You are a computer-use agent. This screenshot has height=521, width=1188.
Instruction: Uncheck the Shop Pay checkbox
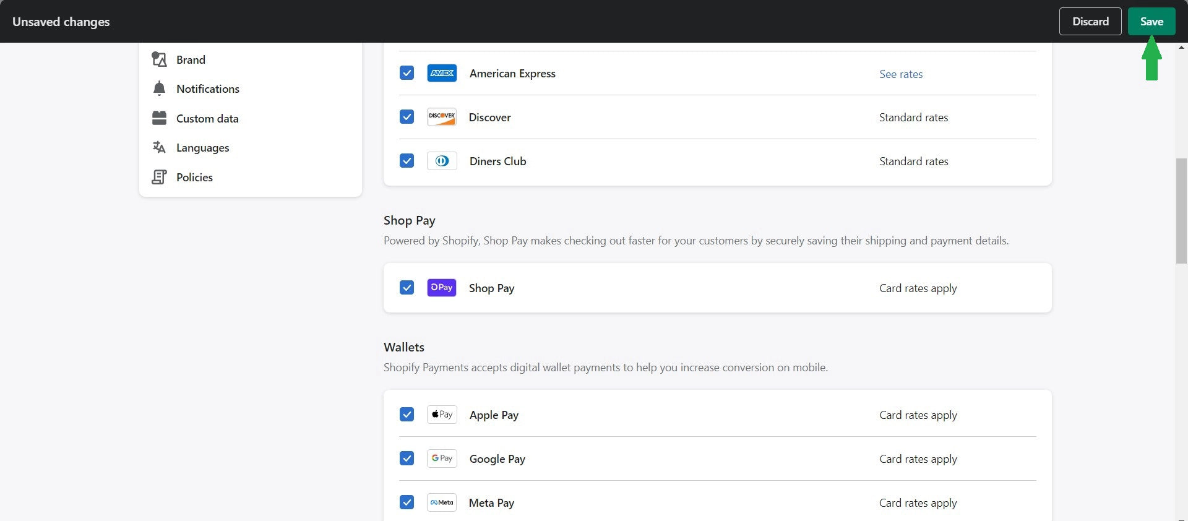pos(407,288)
